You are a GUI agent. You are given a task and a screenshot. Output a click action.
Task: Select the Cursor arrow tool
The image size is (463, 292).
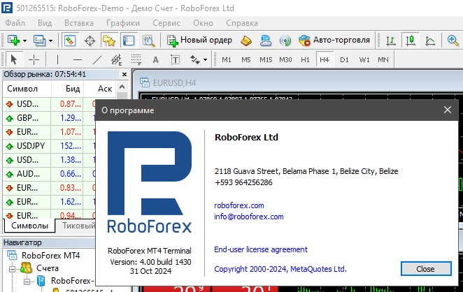(x=13, y=59)
